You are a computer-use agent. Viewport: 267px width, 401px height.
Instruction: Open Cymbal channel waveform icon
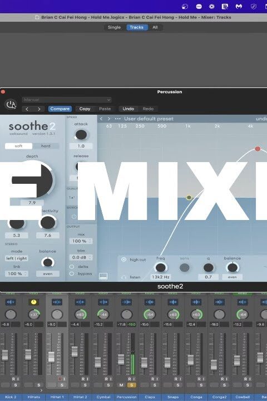click(103, 302)
